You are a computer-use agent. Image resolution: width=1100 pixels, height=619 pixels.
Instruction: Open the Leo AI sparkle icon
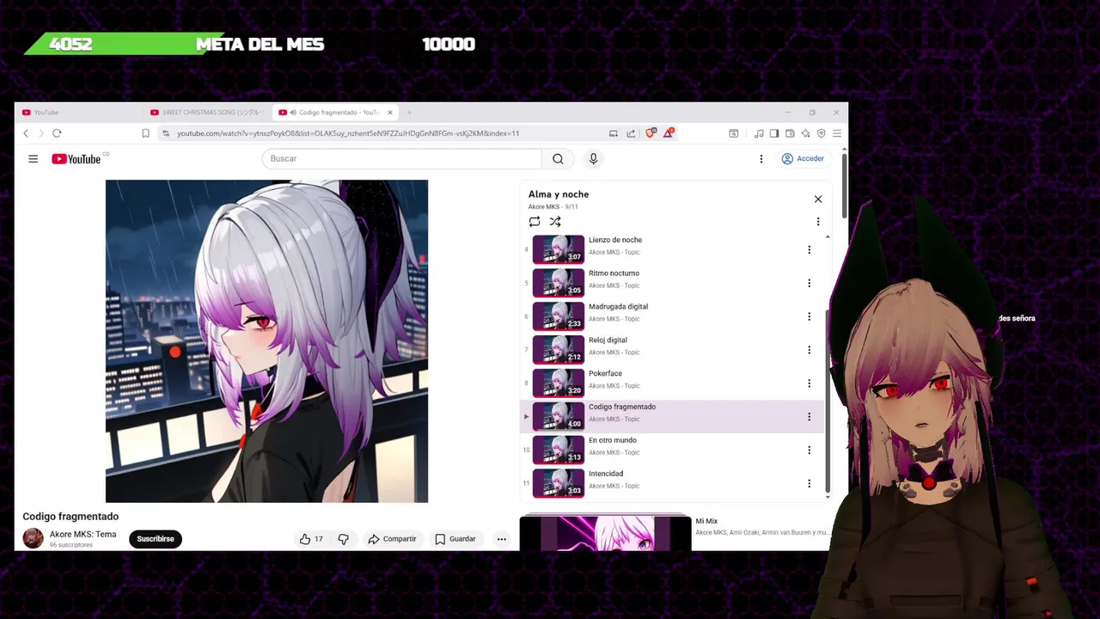point(805,133)
